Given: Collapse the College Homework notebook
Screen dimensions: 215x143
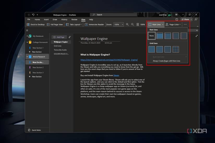Looking at the screenshot, I should pyautogui.click(x=27, y=42).
